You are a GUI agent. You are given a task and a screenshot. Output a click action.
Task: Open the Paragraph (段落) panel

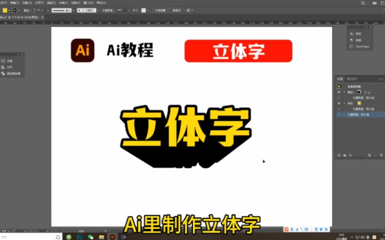point(358,40)
